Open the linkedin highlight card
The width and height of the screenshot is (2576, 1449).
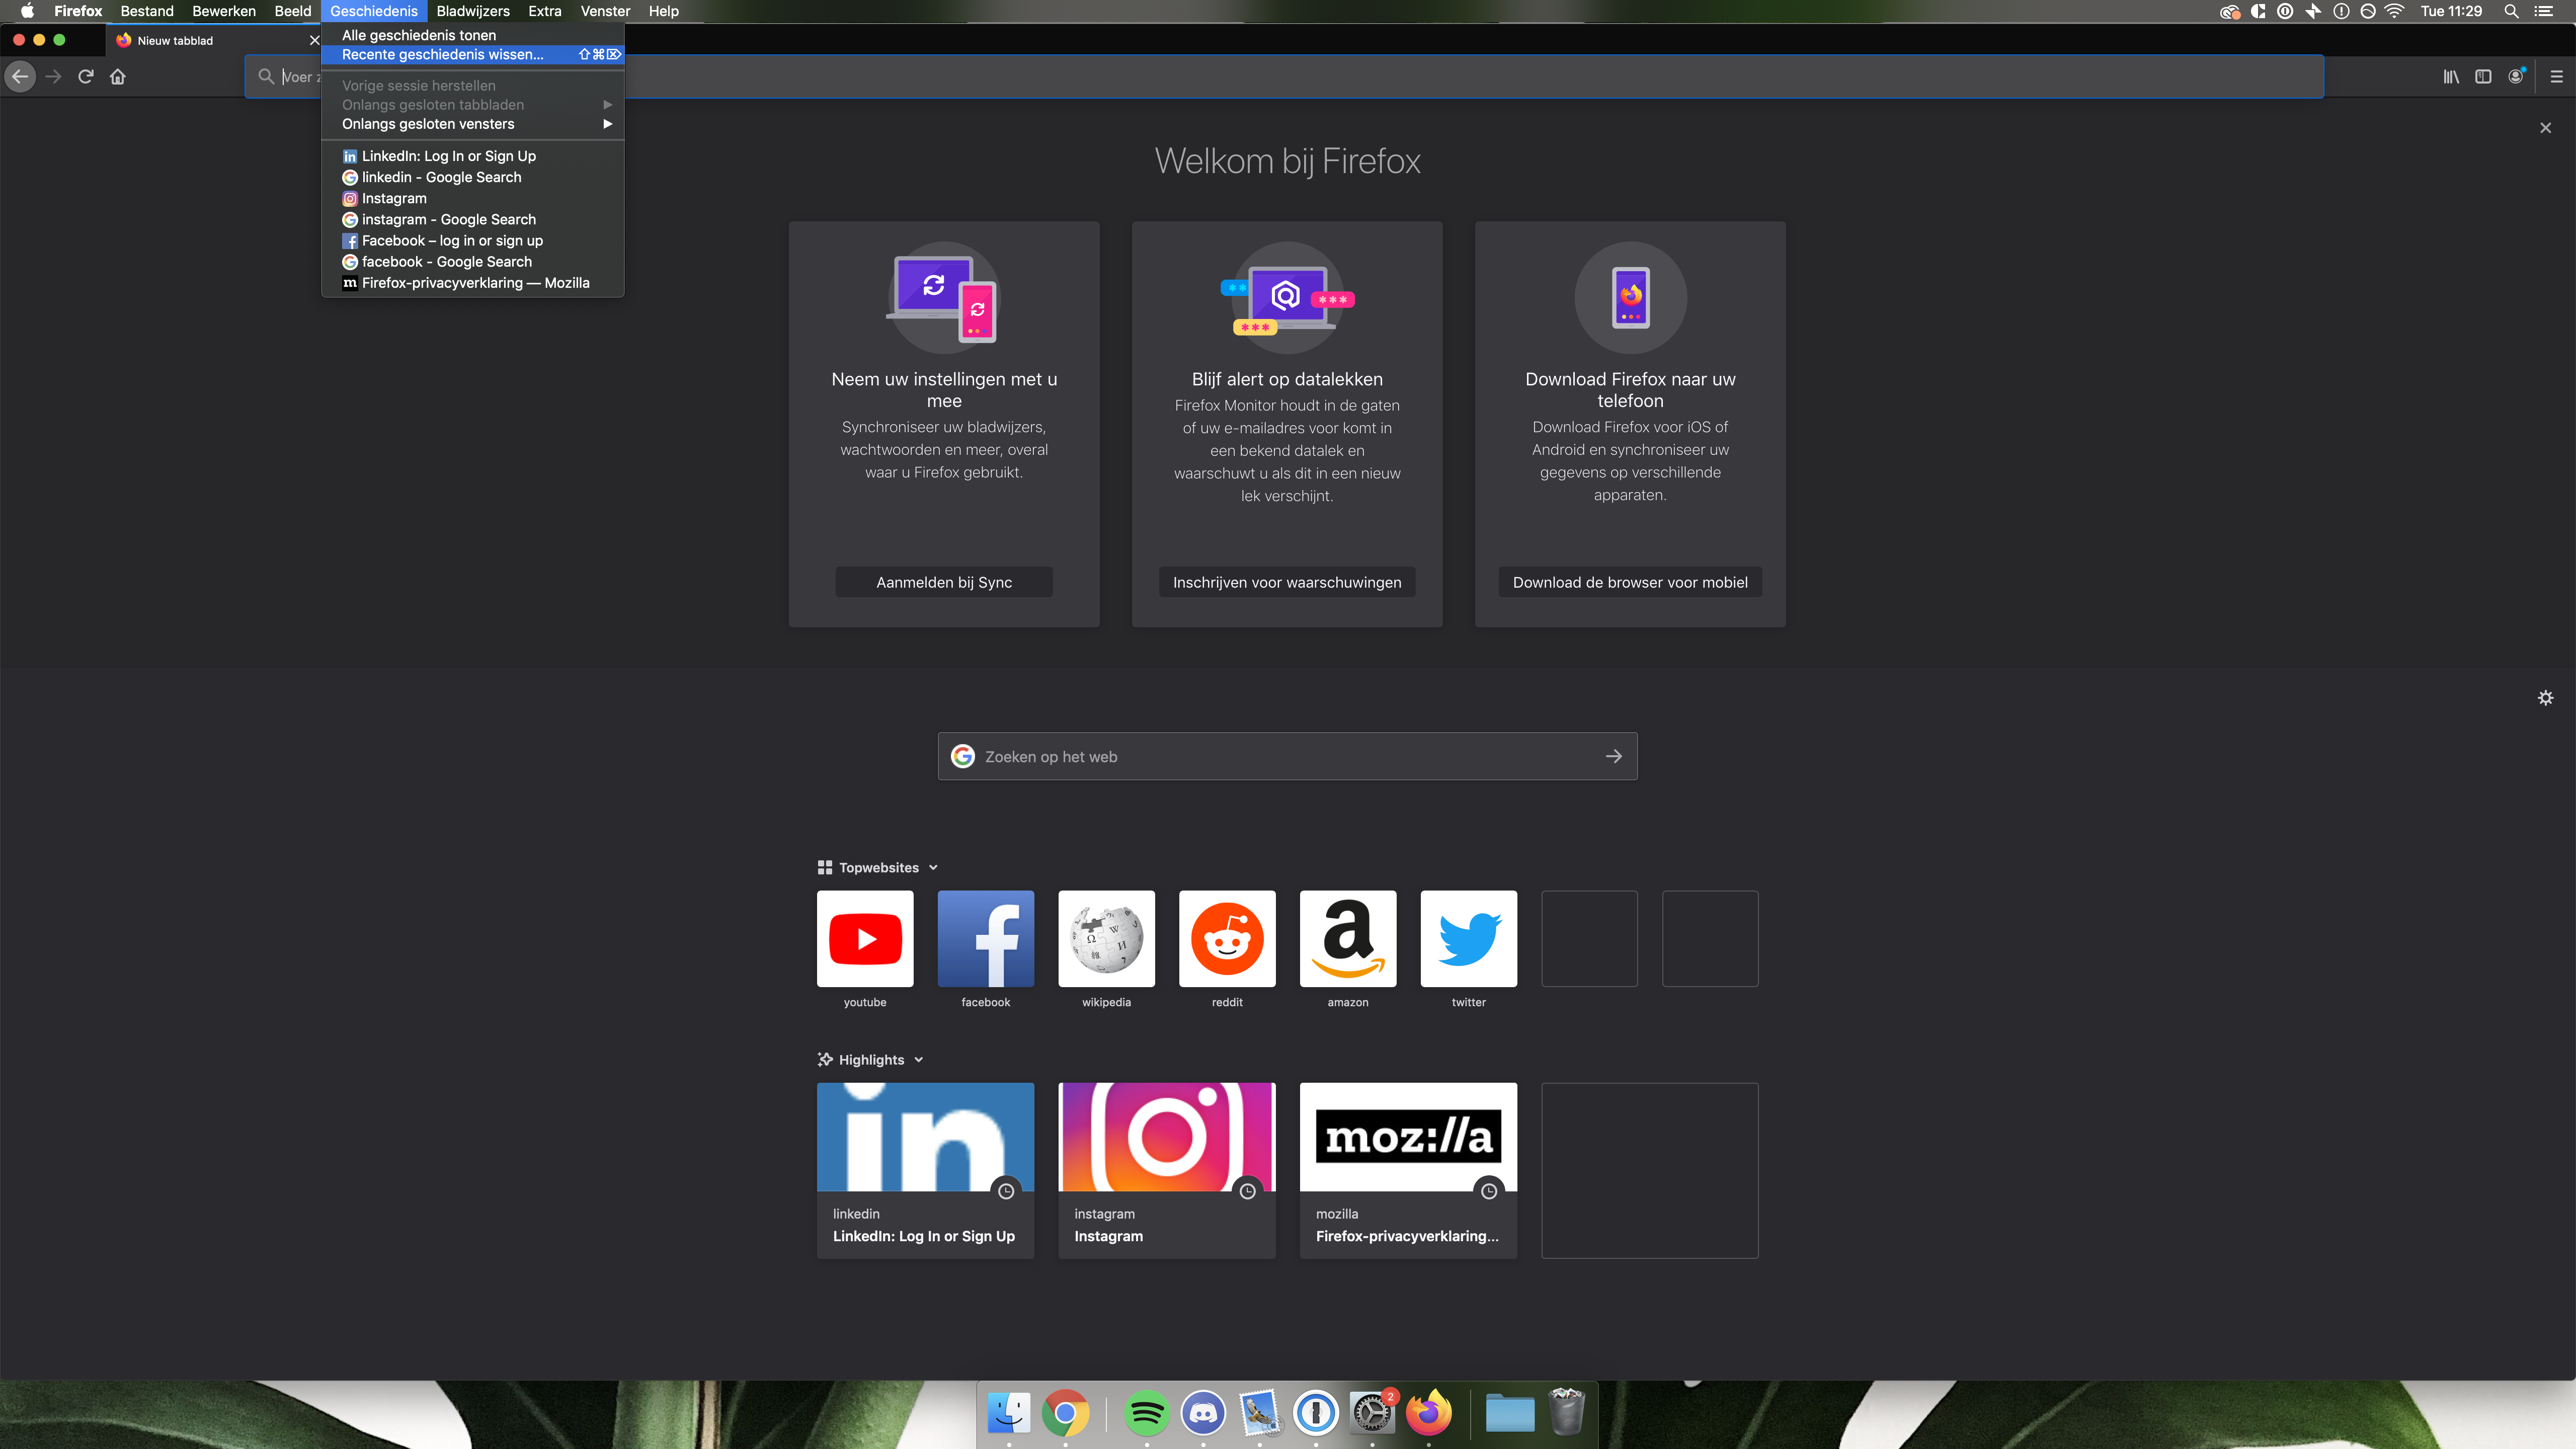pyautogui.click(x=925, y=1170)
